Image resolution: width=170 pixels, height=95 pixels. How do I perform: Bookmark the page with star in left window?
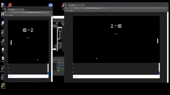click(48, 12)
